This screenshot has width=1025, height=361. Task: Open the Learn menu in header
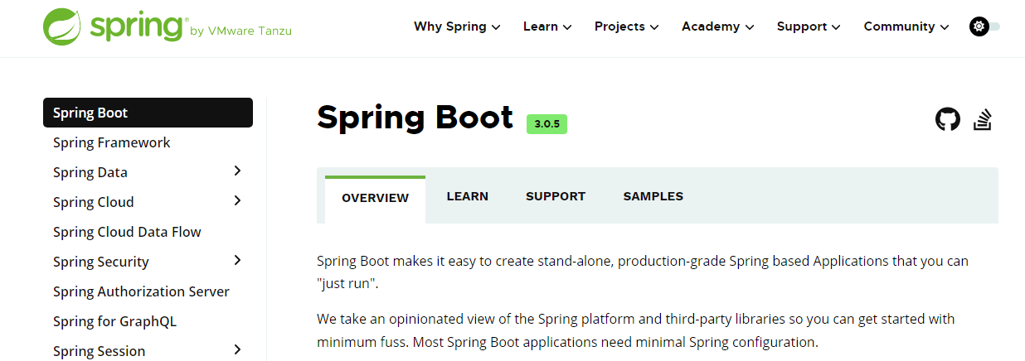(547, 26)
